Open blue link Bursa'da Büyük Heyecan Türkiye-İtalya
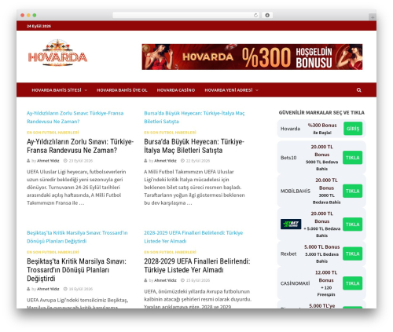Screen dimensions: 393x332 click(x=194, y=117)
